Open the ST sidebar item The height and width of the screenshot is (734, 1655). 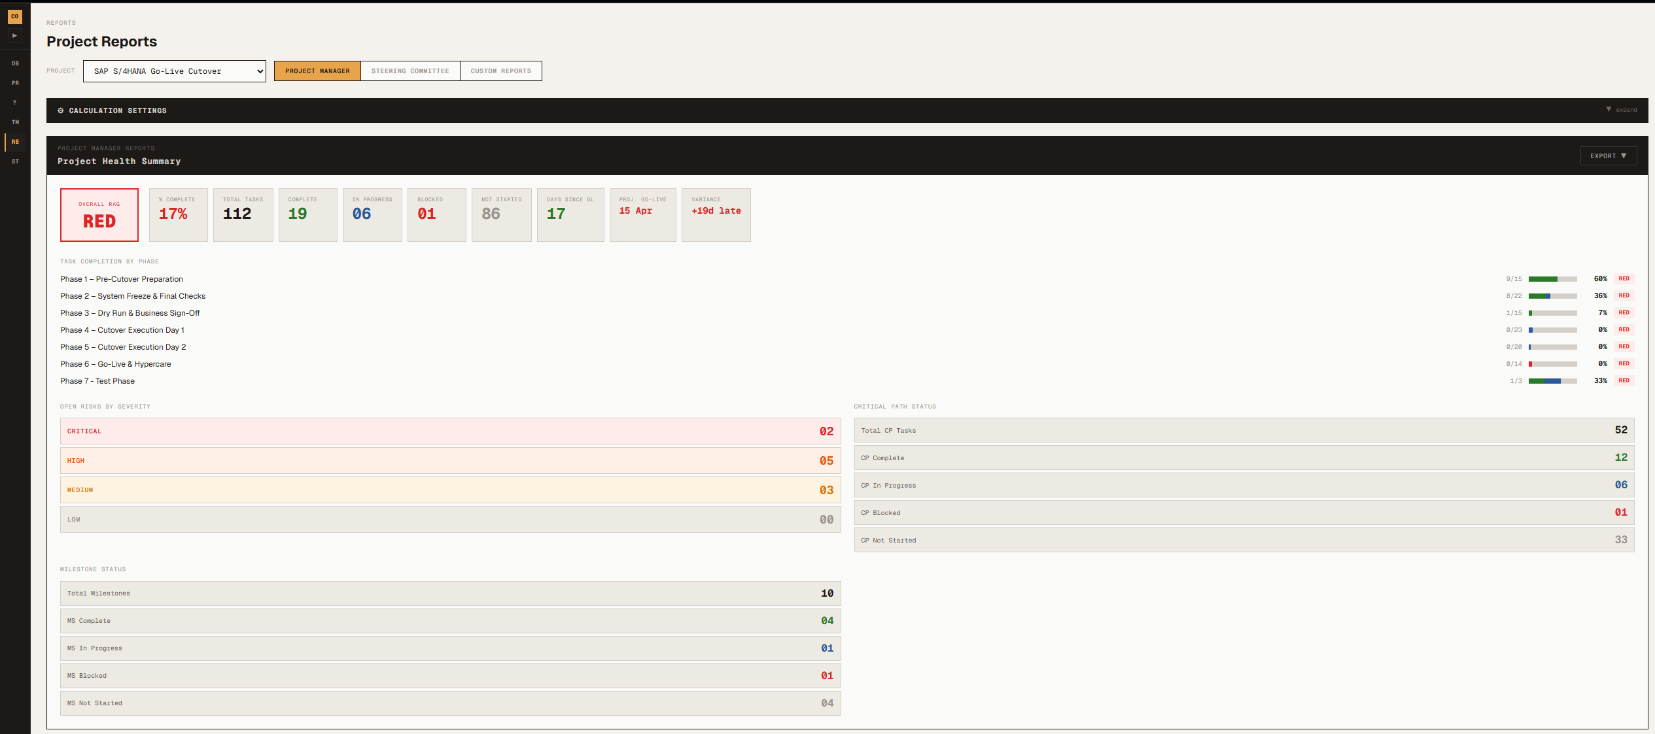coord(15,161)
